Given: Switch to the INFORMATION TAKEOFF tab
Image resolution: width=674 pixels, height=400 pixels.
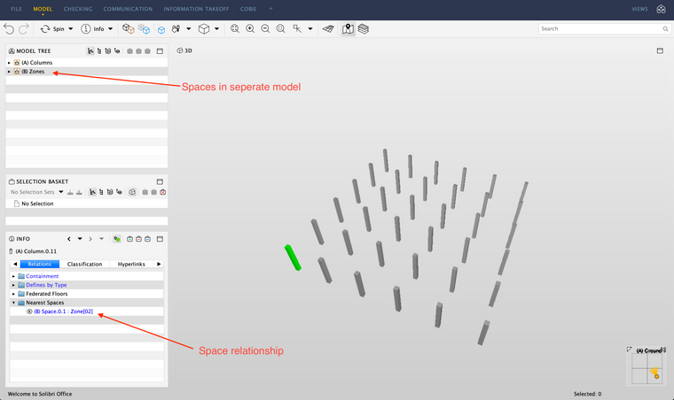Looking at the screenshot, I should point(196,9).
